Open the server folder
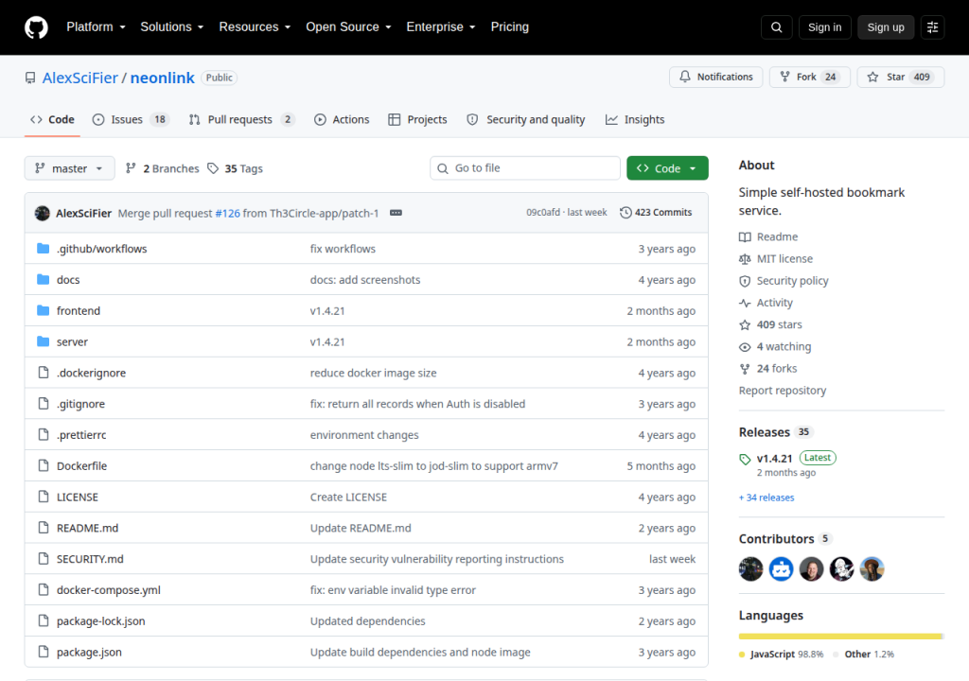Screen dimensions: 969x681 click(72, 341)
